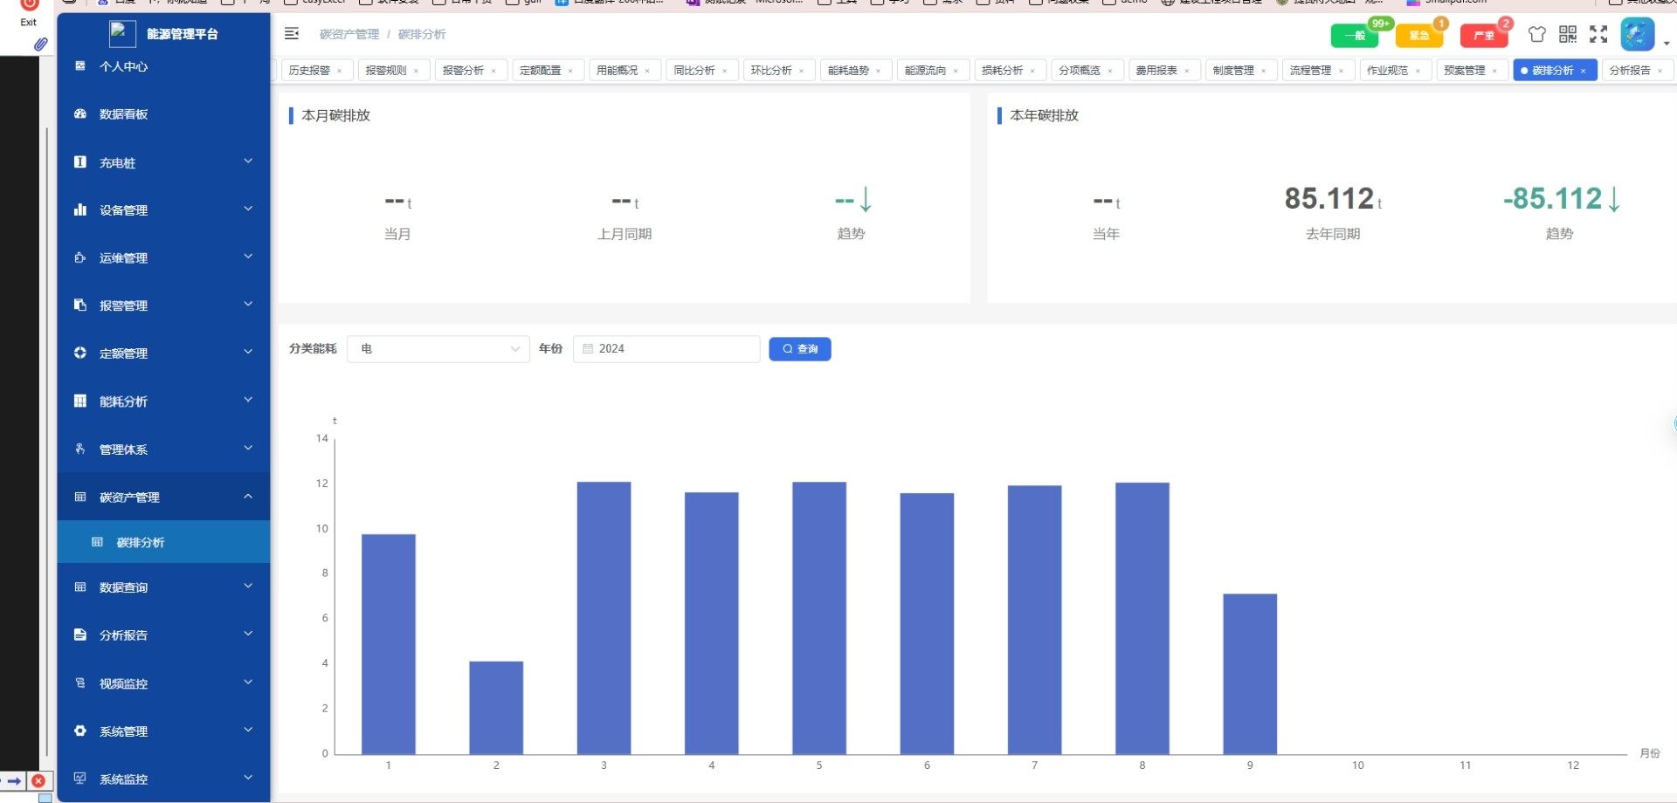
Task: Expand the 充电桩 sidebar menu
Action: (x=163, y=162)
